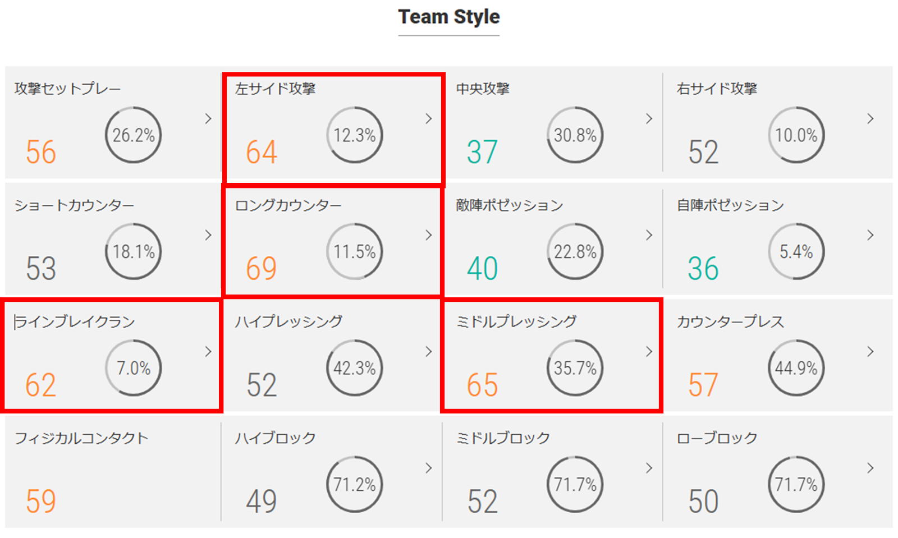Expand the ショートカウンター chevron
The height and width of the screenshot is (538, 898).
[x=208, y=235]
